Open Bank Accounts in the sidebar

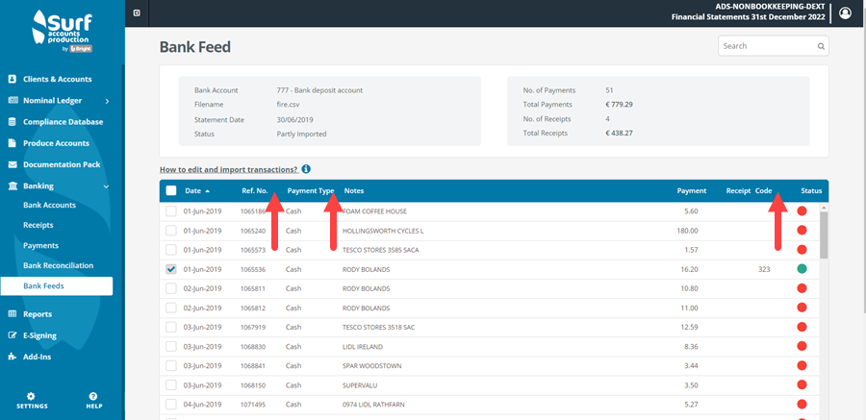50,206
